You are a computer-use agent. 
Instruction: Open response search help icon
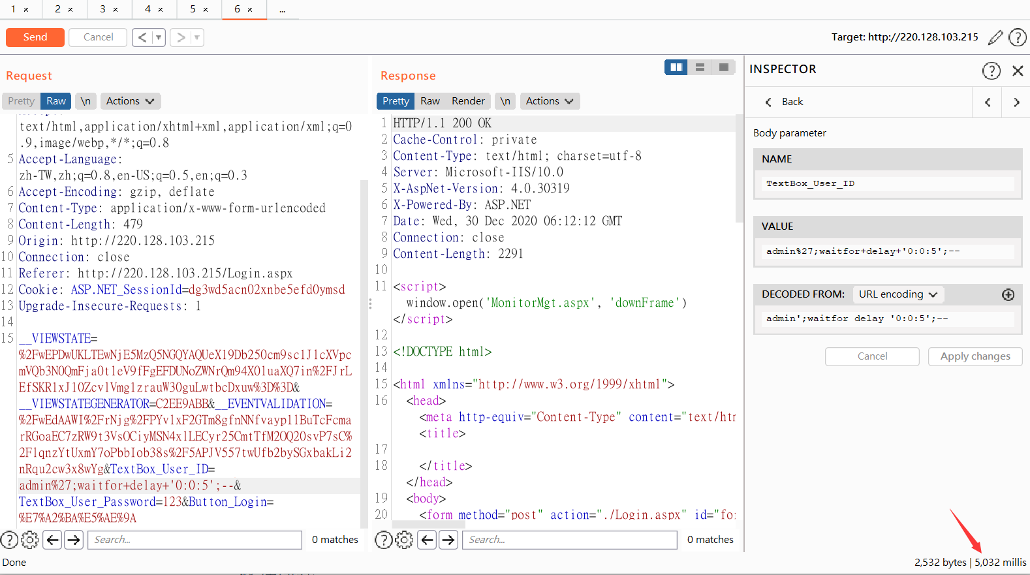[x=384, y=540]
